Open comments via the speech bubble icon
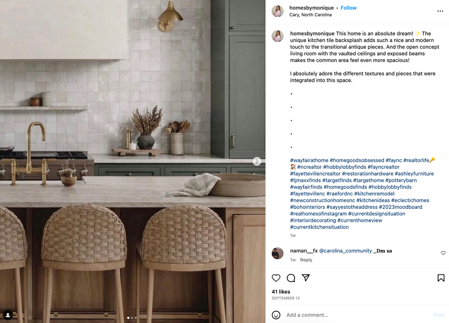Screen dimensions: 449x323 [x=291, y=278]
